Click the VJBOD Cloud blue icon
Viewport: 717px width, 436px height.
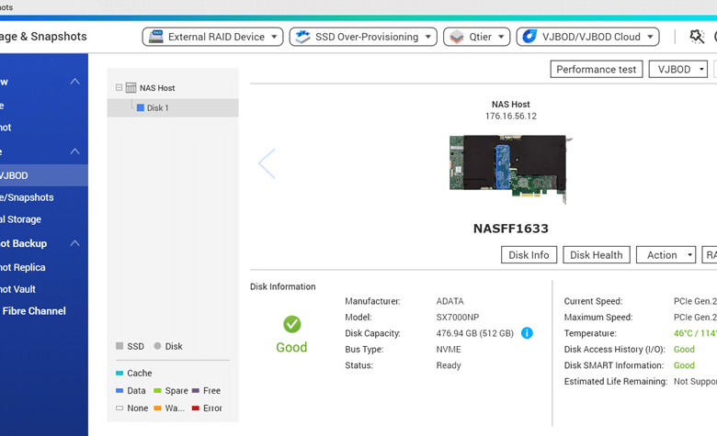point(529,37)
